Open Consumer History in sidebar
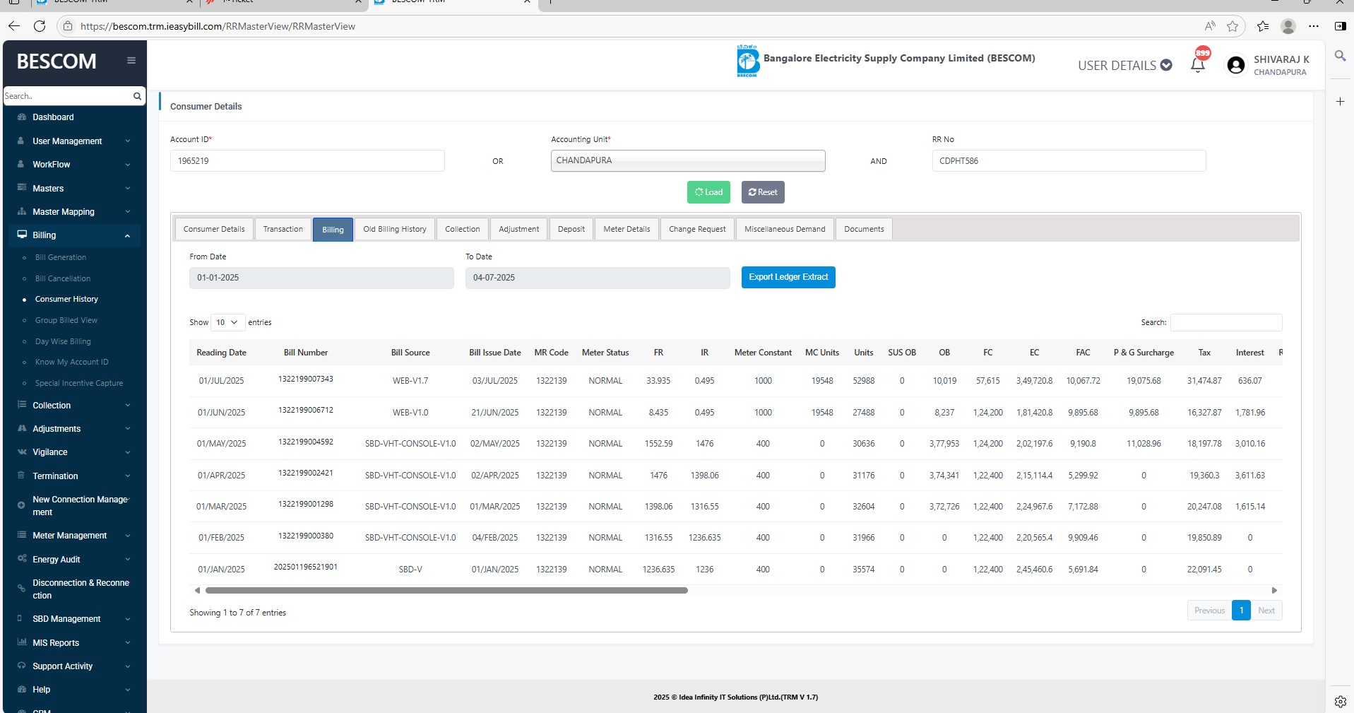Viewport: 1354px width, 713px height. point(66,300)
